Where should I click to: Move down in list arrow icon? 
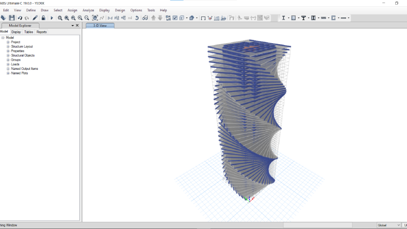coord(160,17)
